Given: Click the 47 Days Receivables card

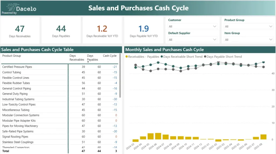Looking at the screenshot, I should point(20,30).
